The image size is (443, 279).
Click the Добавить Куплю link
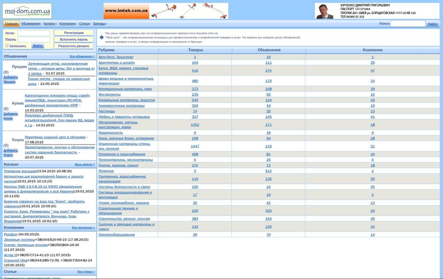pyautogui.click(x=10, y=116)
